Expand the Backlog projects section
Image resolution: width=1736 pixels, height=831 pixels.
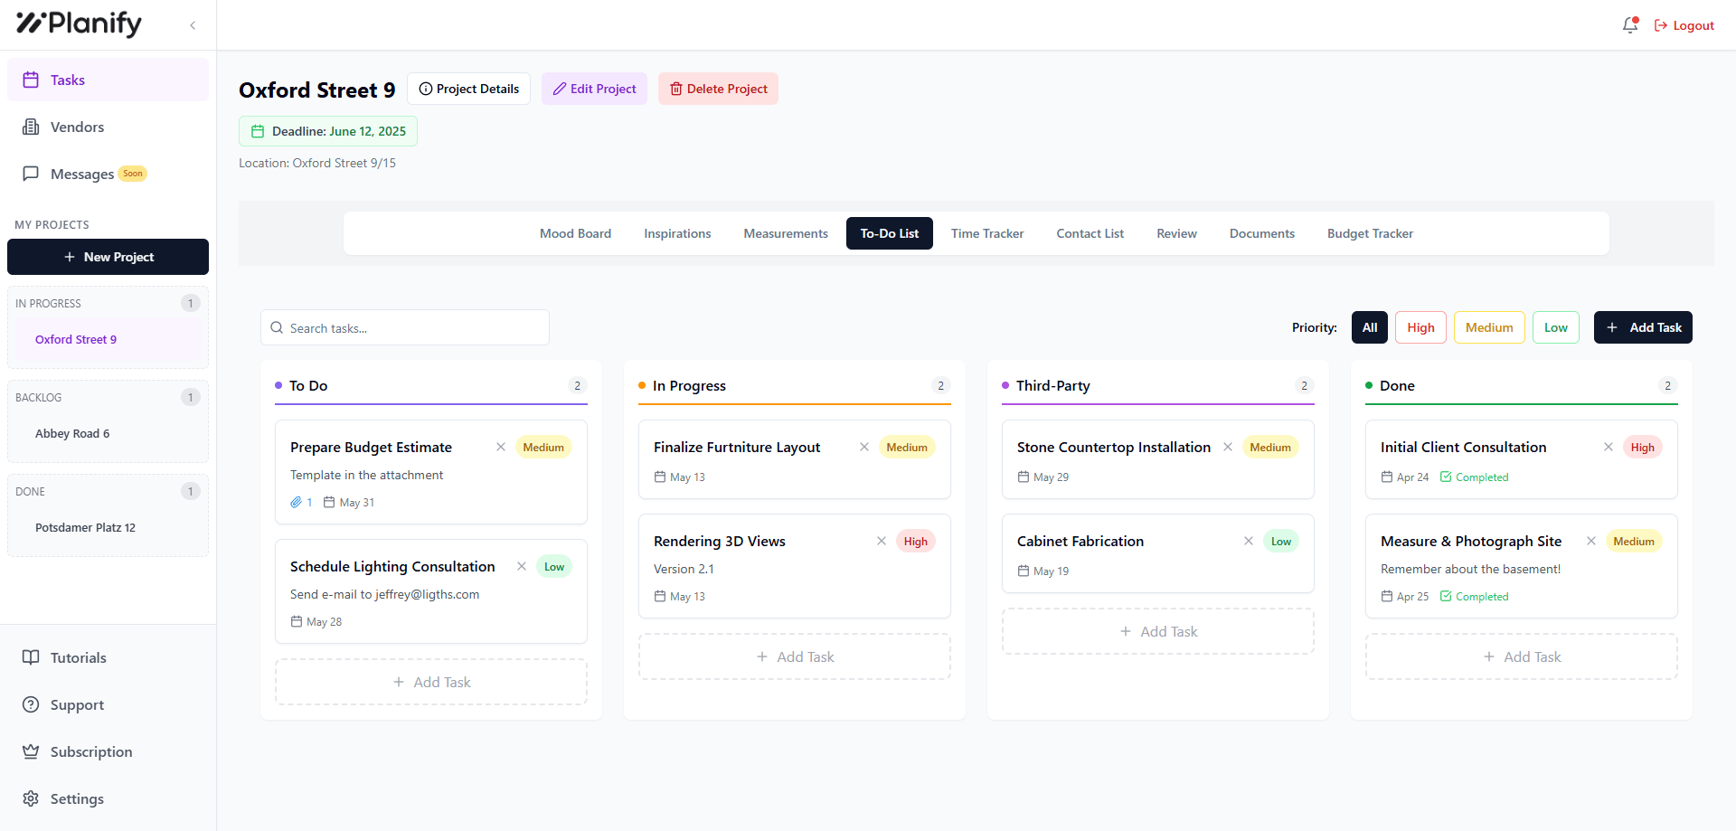point(39,398)
